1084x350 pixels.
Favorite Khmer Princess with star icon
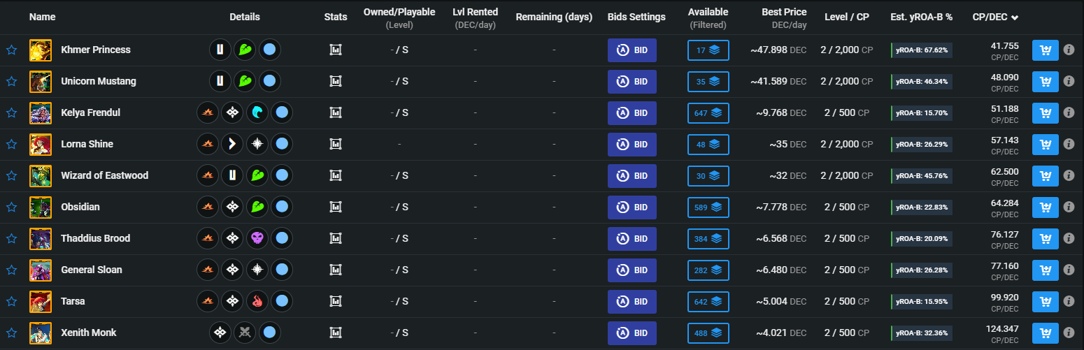coord(11,50)
